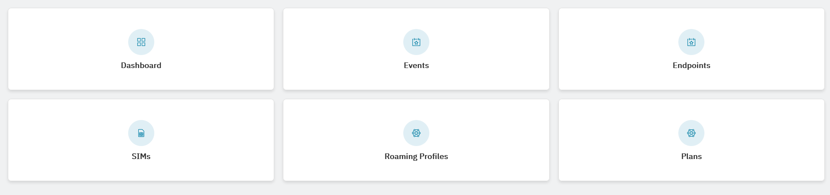Click the Dashboard grid icon
This screenshot has width=830, height=195.
tap(141, 42)
